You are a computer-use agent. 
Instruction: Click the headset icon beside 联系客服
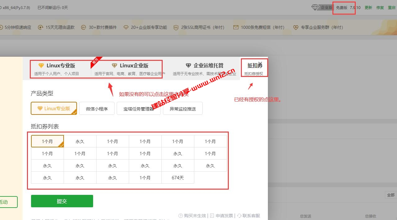[x=239, y=215]
